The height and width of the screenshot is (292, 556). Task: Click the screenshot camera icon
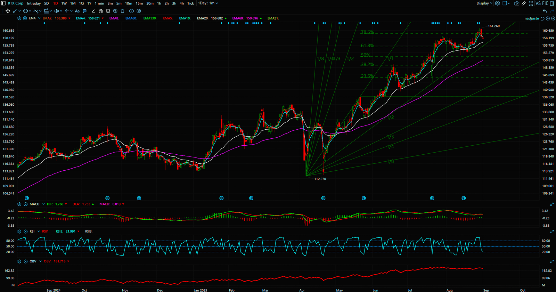pyautogui.click(x=517, y=3)
